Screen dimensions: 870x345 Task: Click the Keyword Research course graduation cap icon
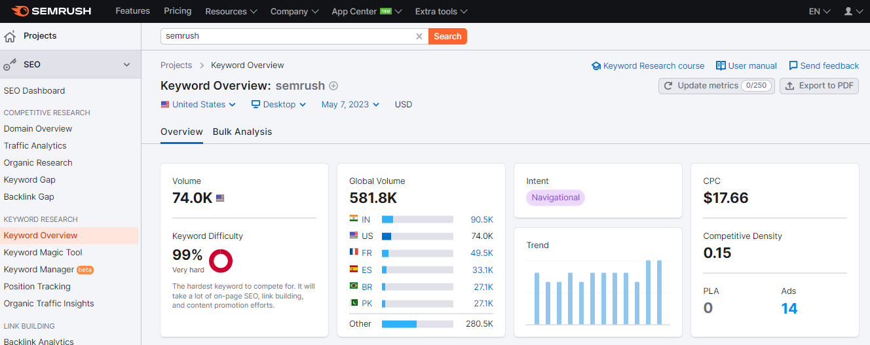[x=596, y=66]
